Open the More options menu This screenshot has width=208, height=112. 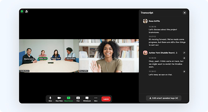[96, 99]
